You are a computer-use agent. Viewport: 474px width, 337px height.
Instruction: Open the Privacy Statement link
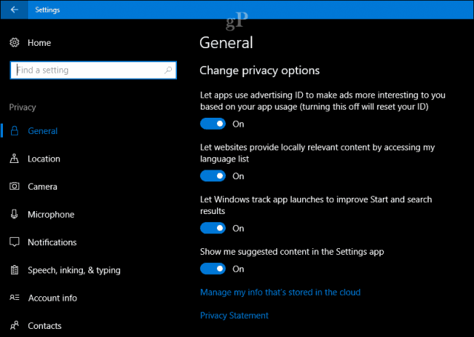(234, 316)
